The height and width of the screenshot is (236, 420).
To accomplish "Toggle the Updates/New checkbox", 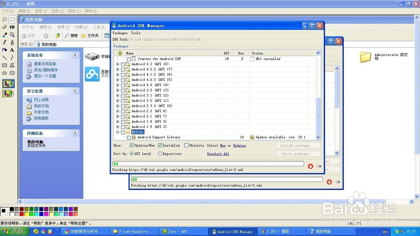I will coord(131,145).
